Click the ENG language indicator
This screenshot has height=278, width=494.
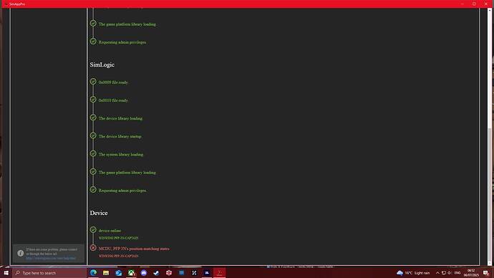pyautogui.click(x=457, y=273)
